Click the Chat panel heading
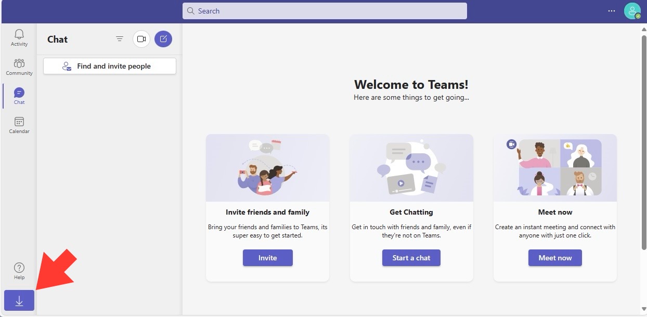 57,39
